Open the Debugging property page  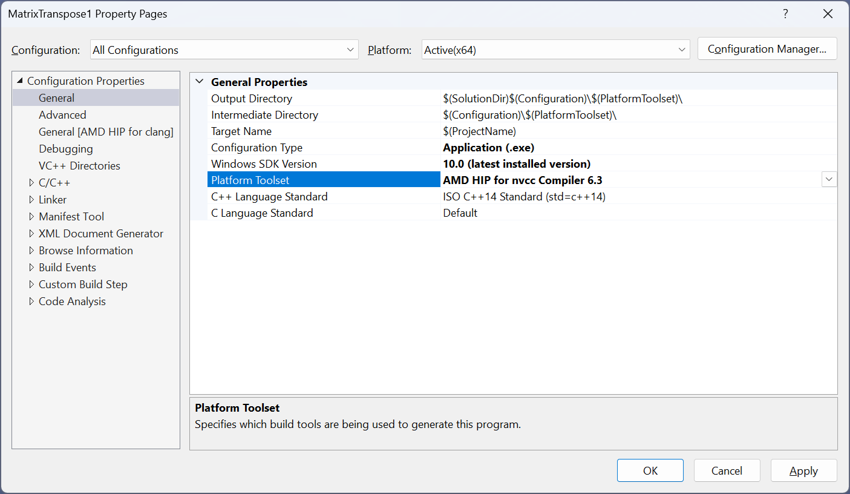tap(66, 149)
